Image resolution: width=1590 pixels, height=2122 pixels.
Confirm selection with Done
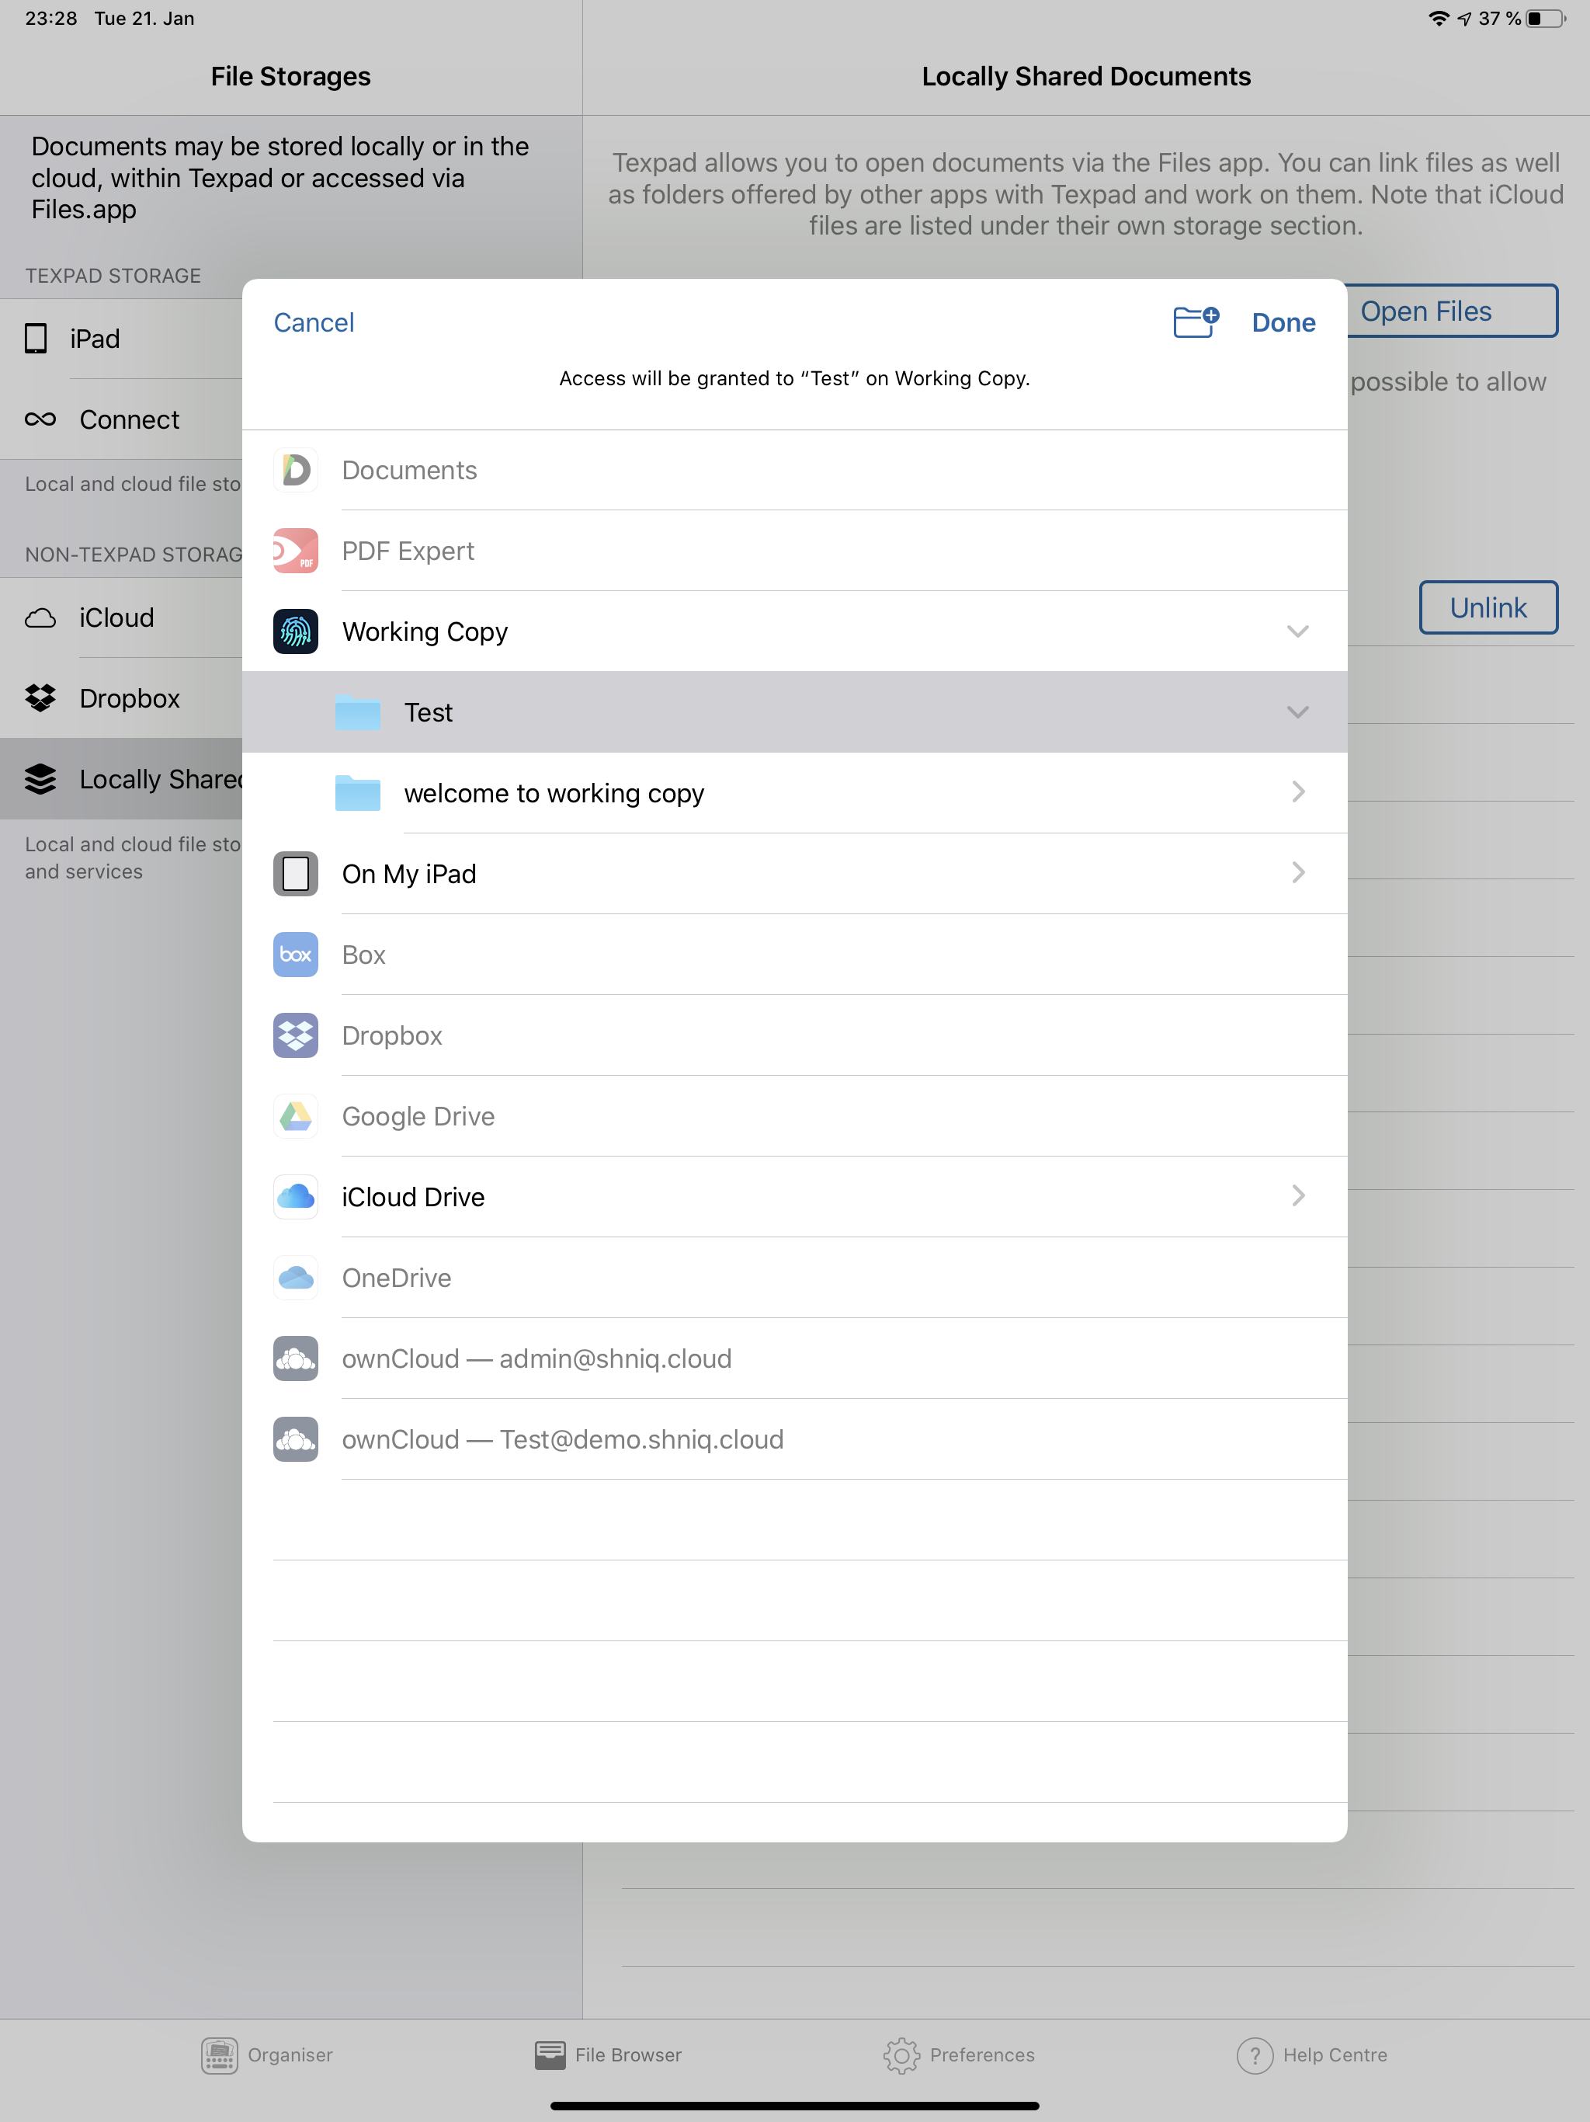point(1283,322)
